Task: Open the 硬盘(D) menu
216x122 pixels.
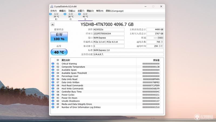Action: click(90, 11)
